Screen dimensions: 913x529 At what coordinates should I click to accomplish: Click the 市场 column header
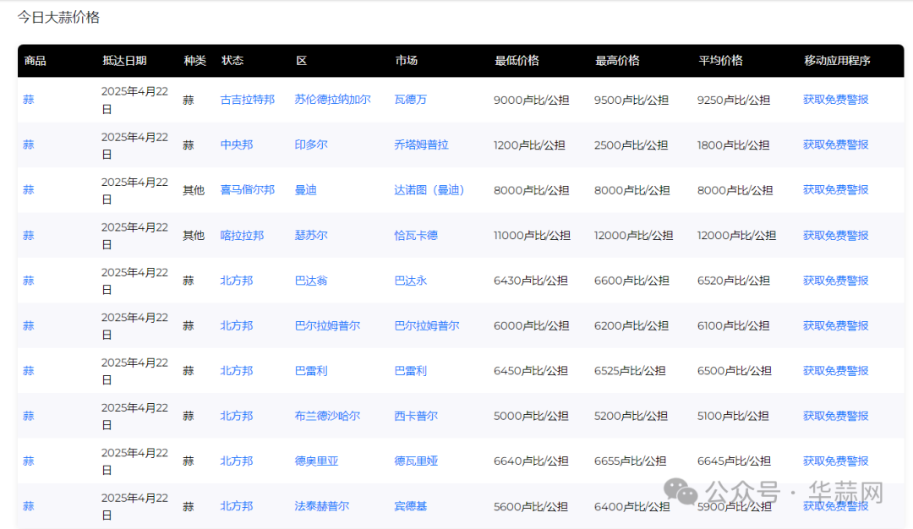407,61
